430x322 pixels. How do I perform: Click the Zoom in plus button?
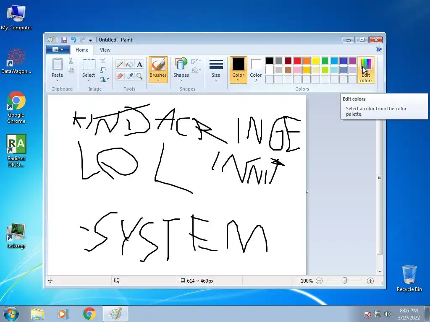tap(370, 281)
